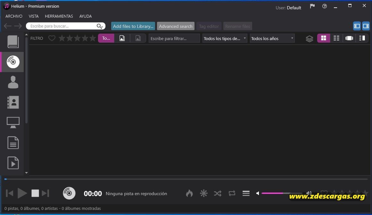
Task: Click 'Escribe para filtrar...' filter field
Action: [174, 38]
